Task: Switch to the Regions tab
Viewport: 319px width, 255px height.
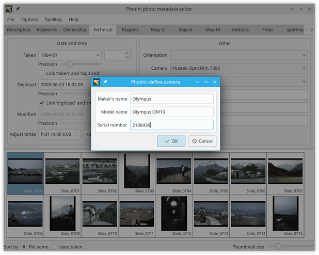Action: (130, 30)
